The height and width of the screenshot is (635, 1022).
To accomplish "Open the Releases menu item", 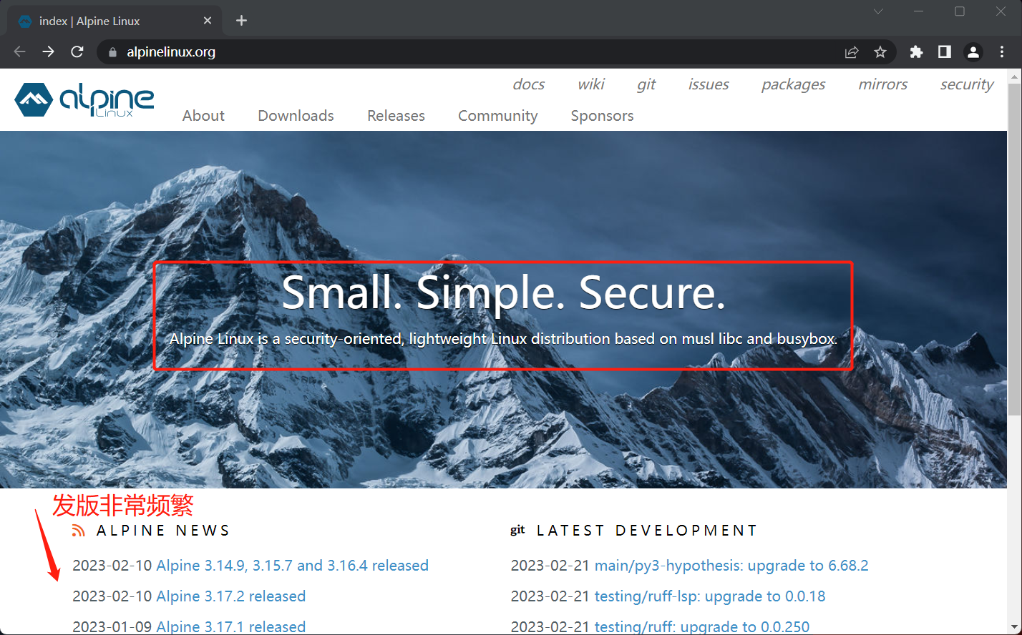I will coord(396,116).
